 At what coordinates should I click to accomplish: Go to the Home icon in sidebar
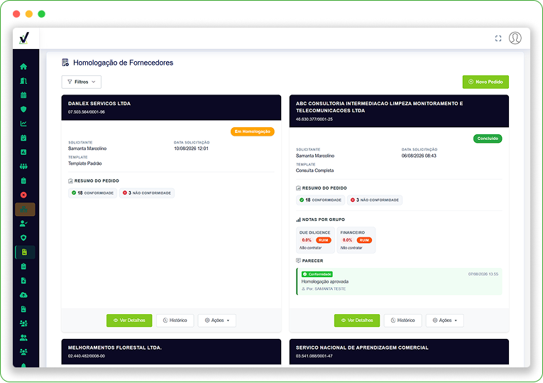[23, 67]
